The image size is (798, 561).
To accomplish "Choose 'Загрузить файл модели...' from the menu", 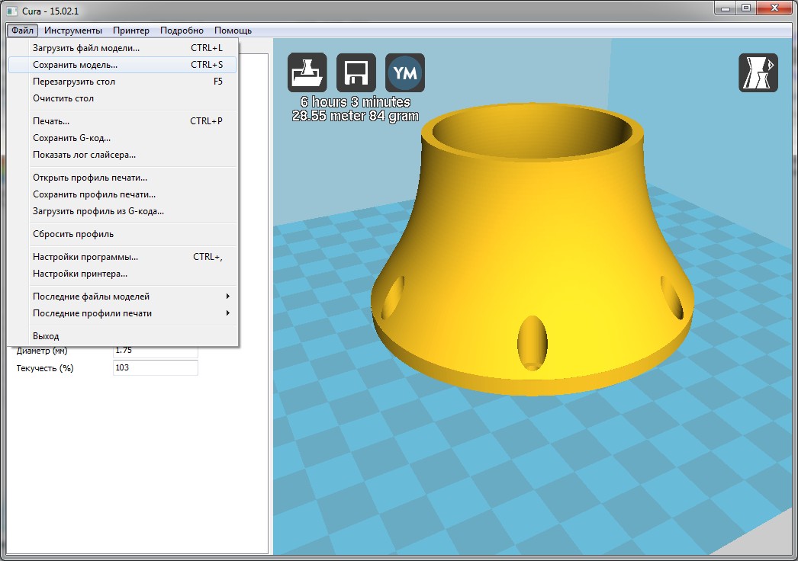I will tap(86, 48).
